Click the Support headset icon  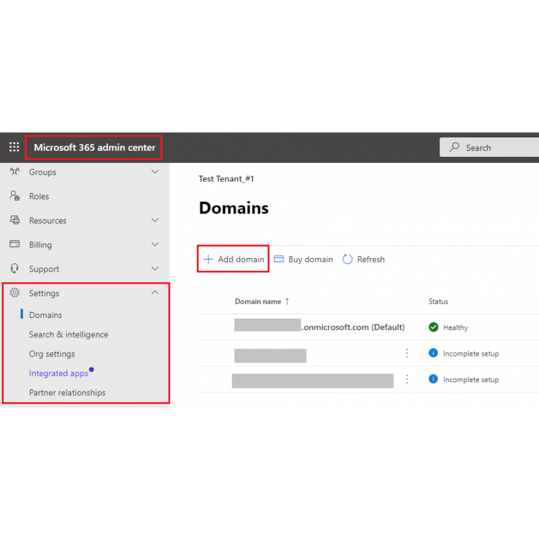(14, 268)
